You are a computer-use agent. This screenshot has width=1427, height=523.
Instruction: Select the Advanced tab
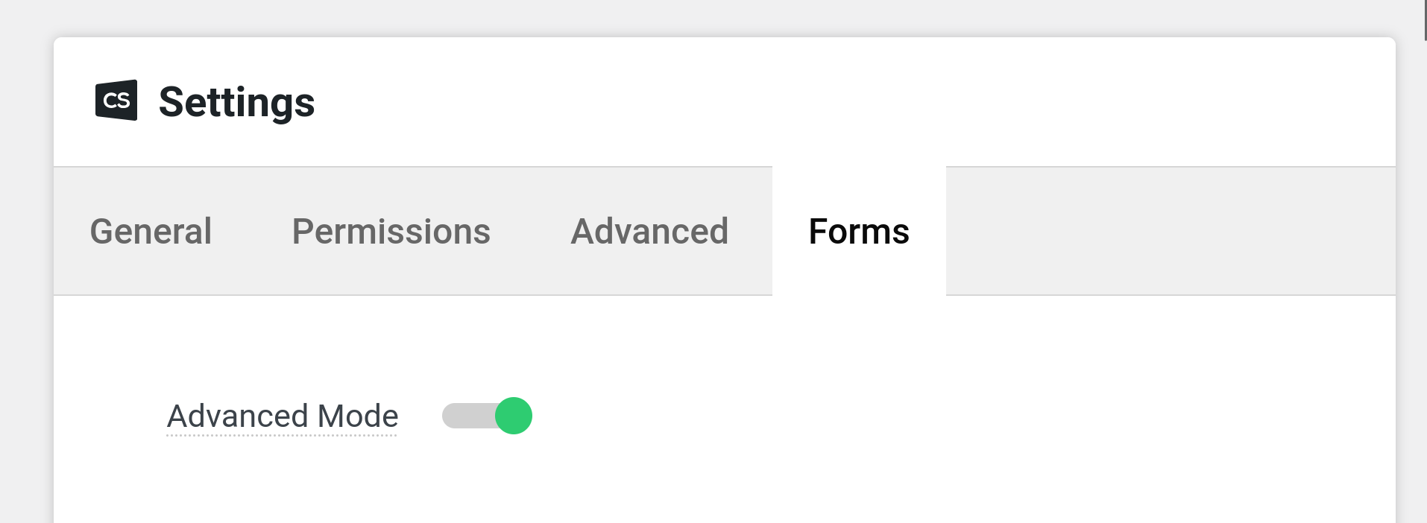(649, 232)
